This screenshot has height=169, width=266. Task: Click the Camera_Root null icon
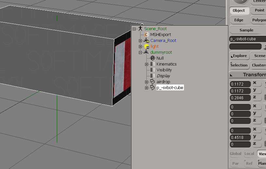point(146,41)
